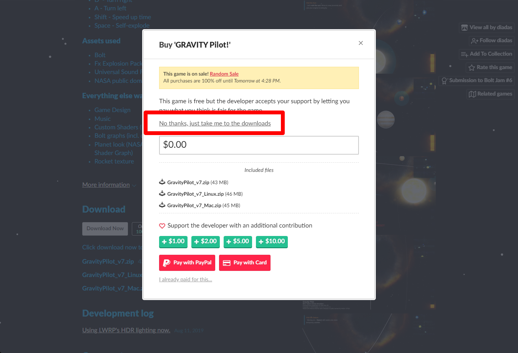Add $1.00 contribution
The image size is (518, 353).
(x=173, y=241)
